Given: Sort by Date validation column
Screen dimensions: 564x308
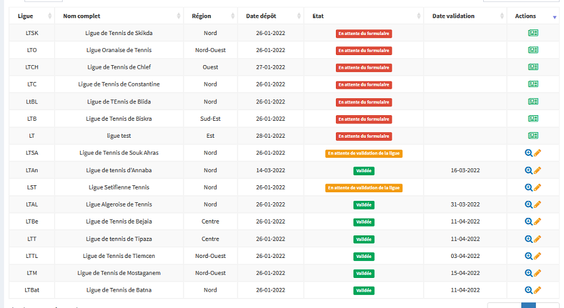Looking at the screenshot, I should [x=464, y=16].
